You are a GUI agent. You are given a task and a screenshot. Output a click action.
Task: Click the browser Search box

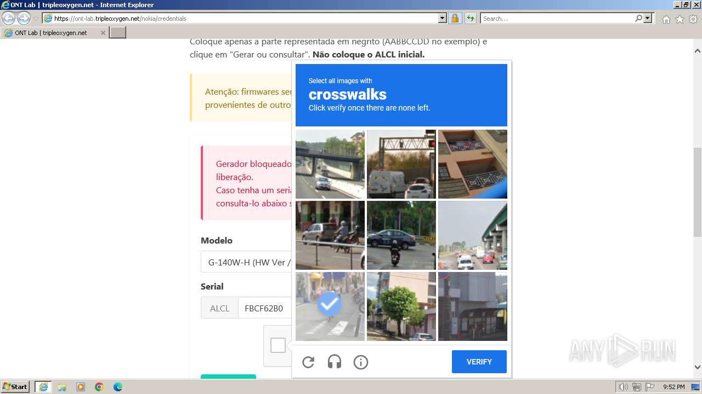coord(557,18)
